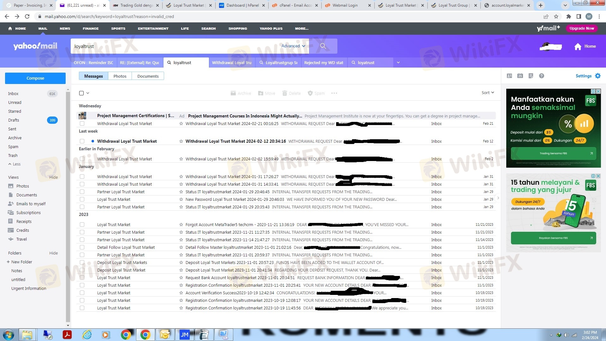Click the Compose button
This screenshot has width=606, height=341.
click(x=35, y=78)
